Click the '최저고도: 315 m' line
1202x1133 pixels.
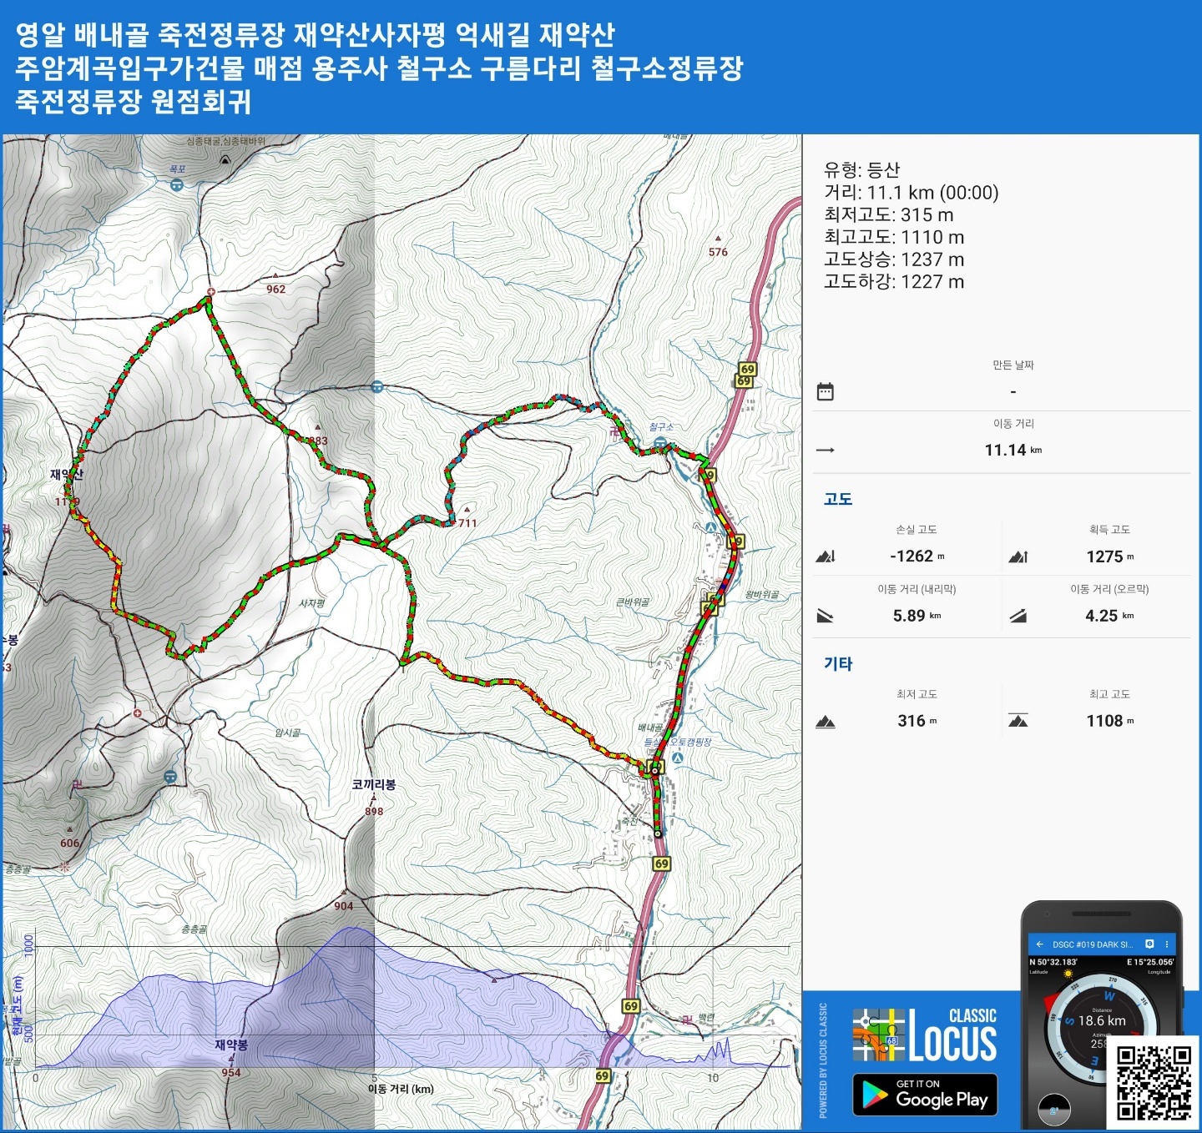pyautogui.click(x=889, y=215)
